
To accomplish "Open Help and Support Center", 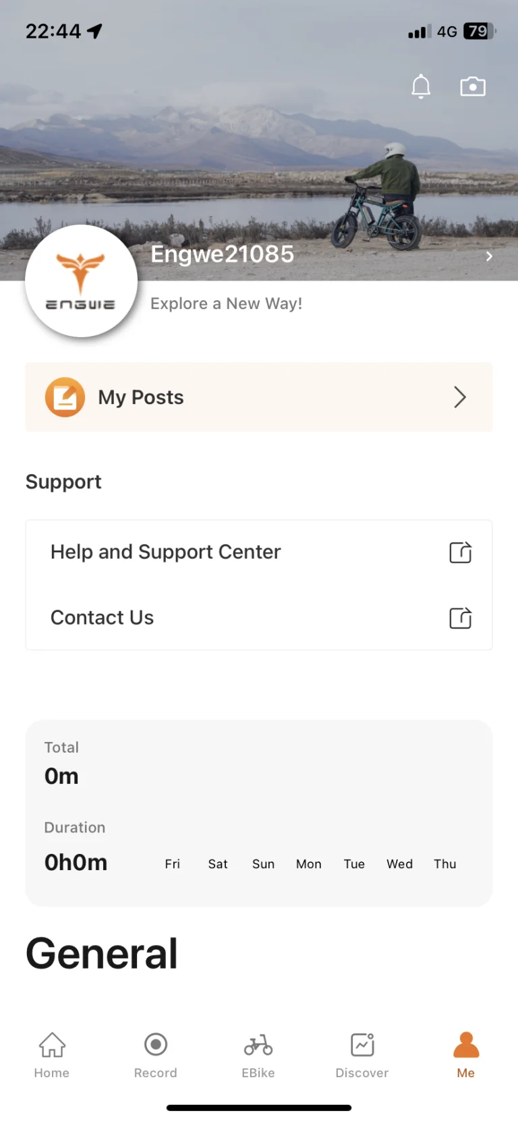I will click(x=165, y=552).
